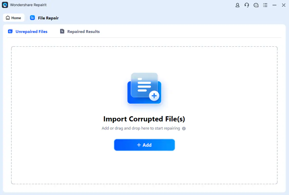Click the house icon on the Home tab
The image size is (289, 195).
[7, 18]
